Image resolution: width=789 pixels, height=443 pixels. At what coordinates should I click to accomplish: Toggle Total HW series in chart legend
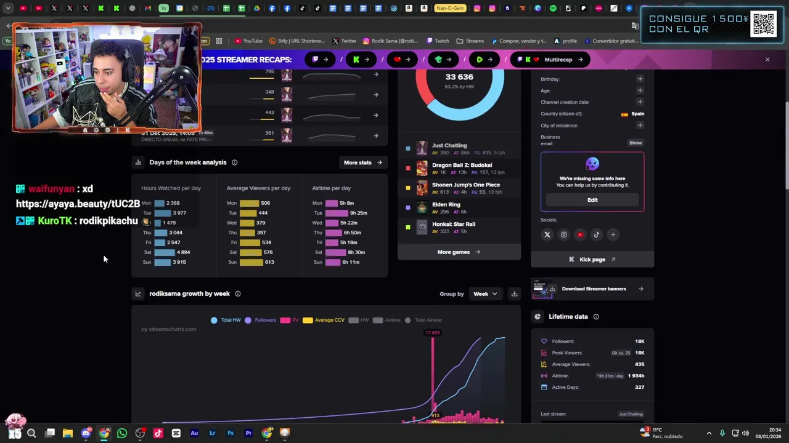[226, 320]
